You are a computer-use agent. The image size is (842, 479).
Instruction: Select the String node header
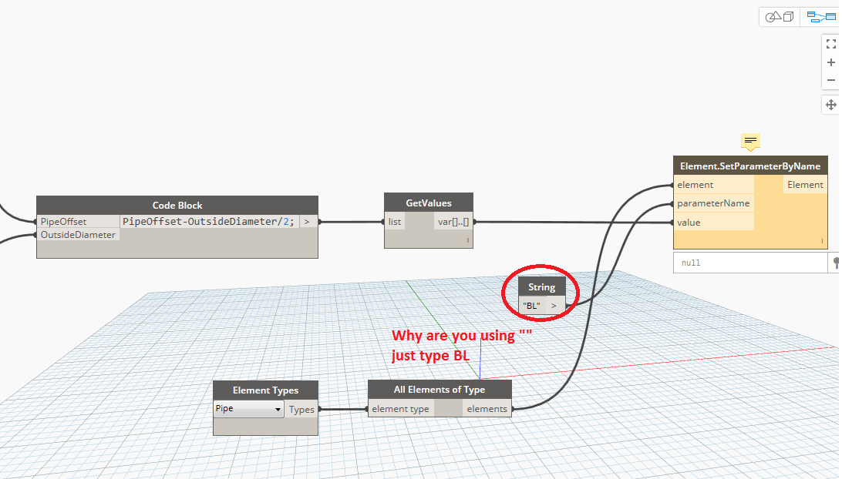tap(542, 287)
